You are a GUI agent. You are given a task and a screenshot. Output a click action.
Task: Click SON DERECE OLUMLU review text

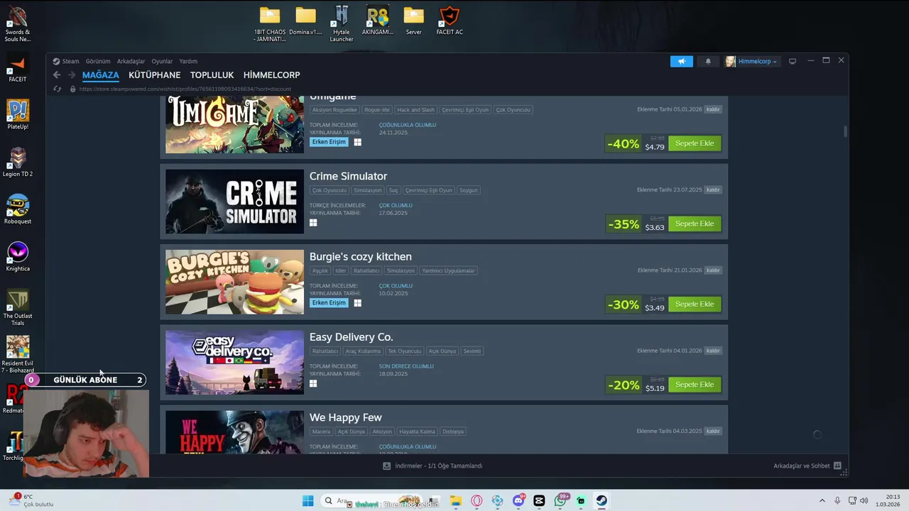406,366
